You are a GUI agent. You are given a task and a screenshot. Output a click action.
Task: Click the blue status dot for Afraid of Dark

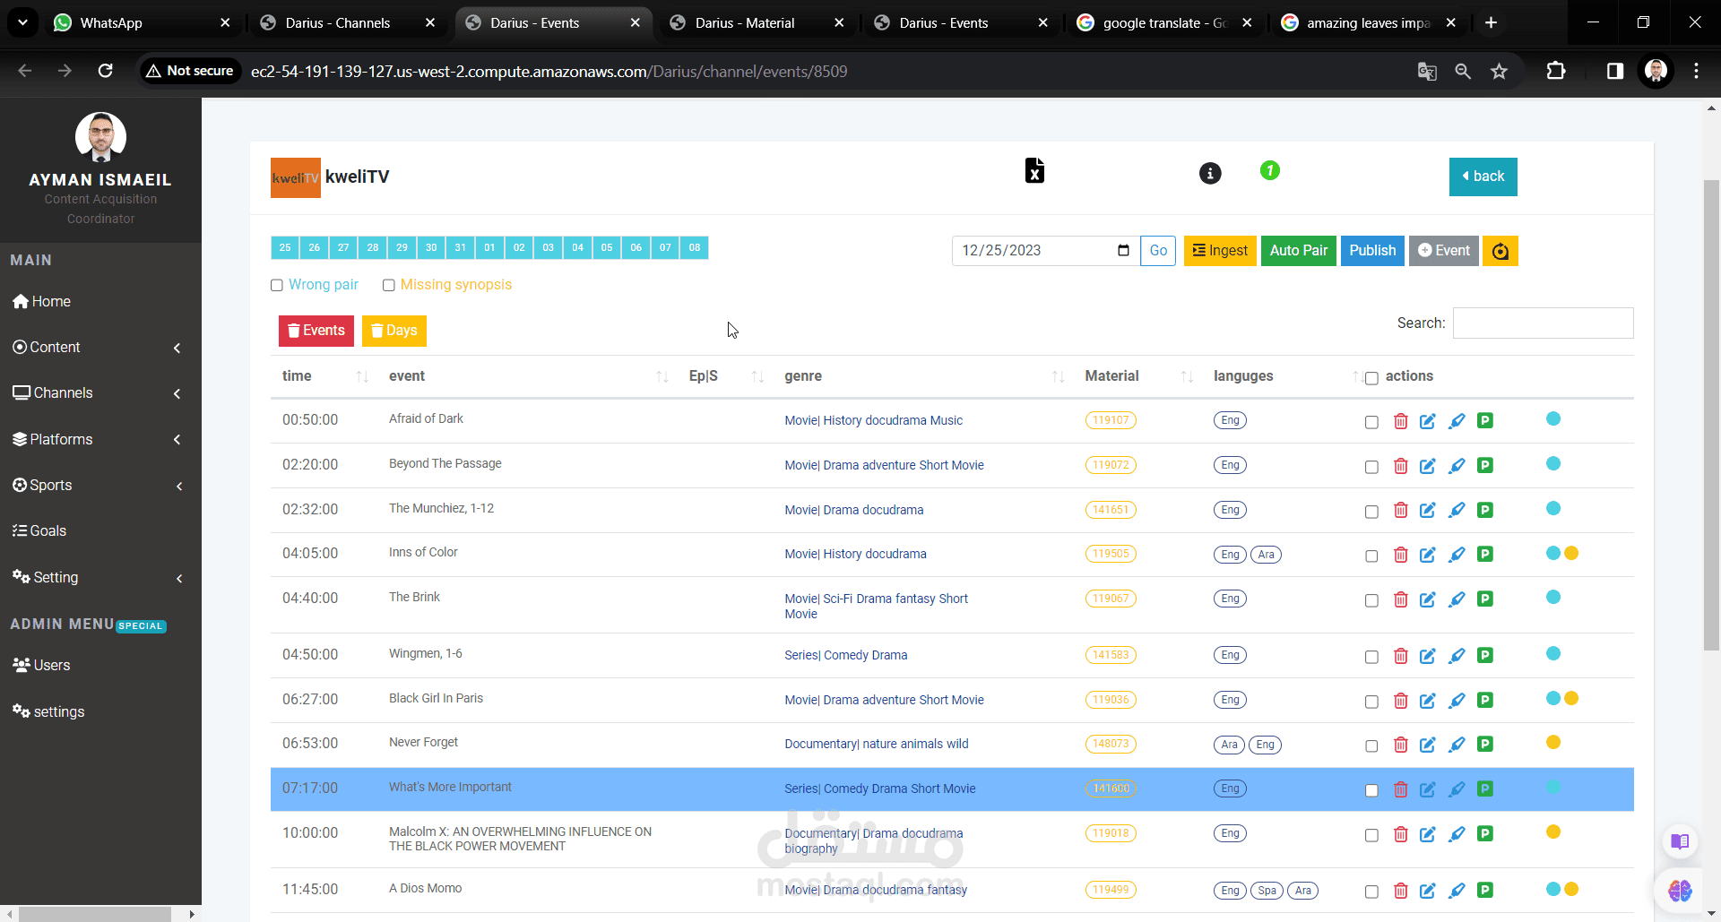click(1553, 418)
